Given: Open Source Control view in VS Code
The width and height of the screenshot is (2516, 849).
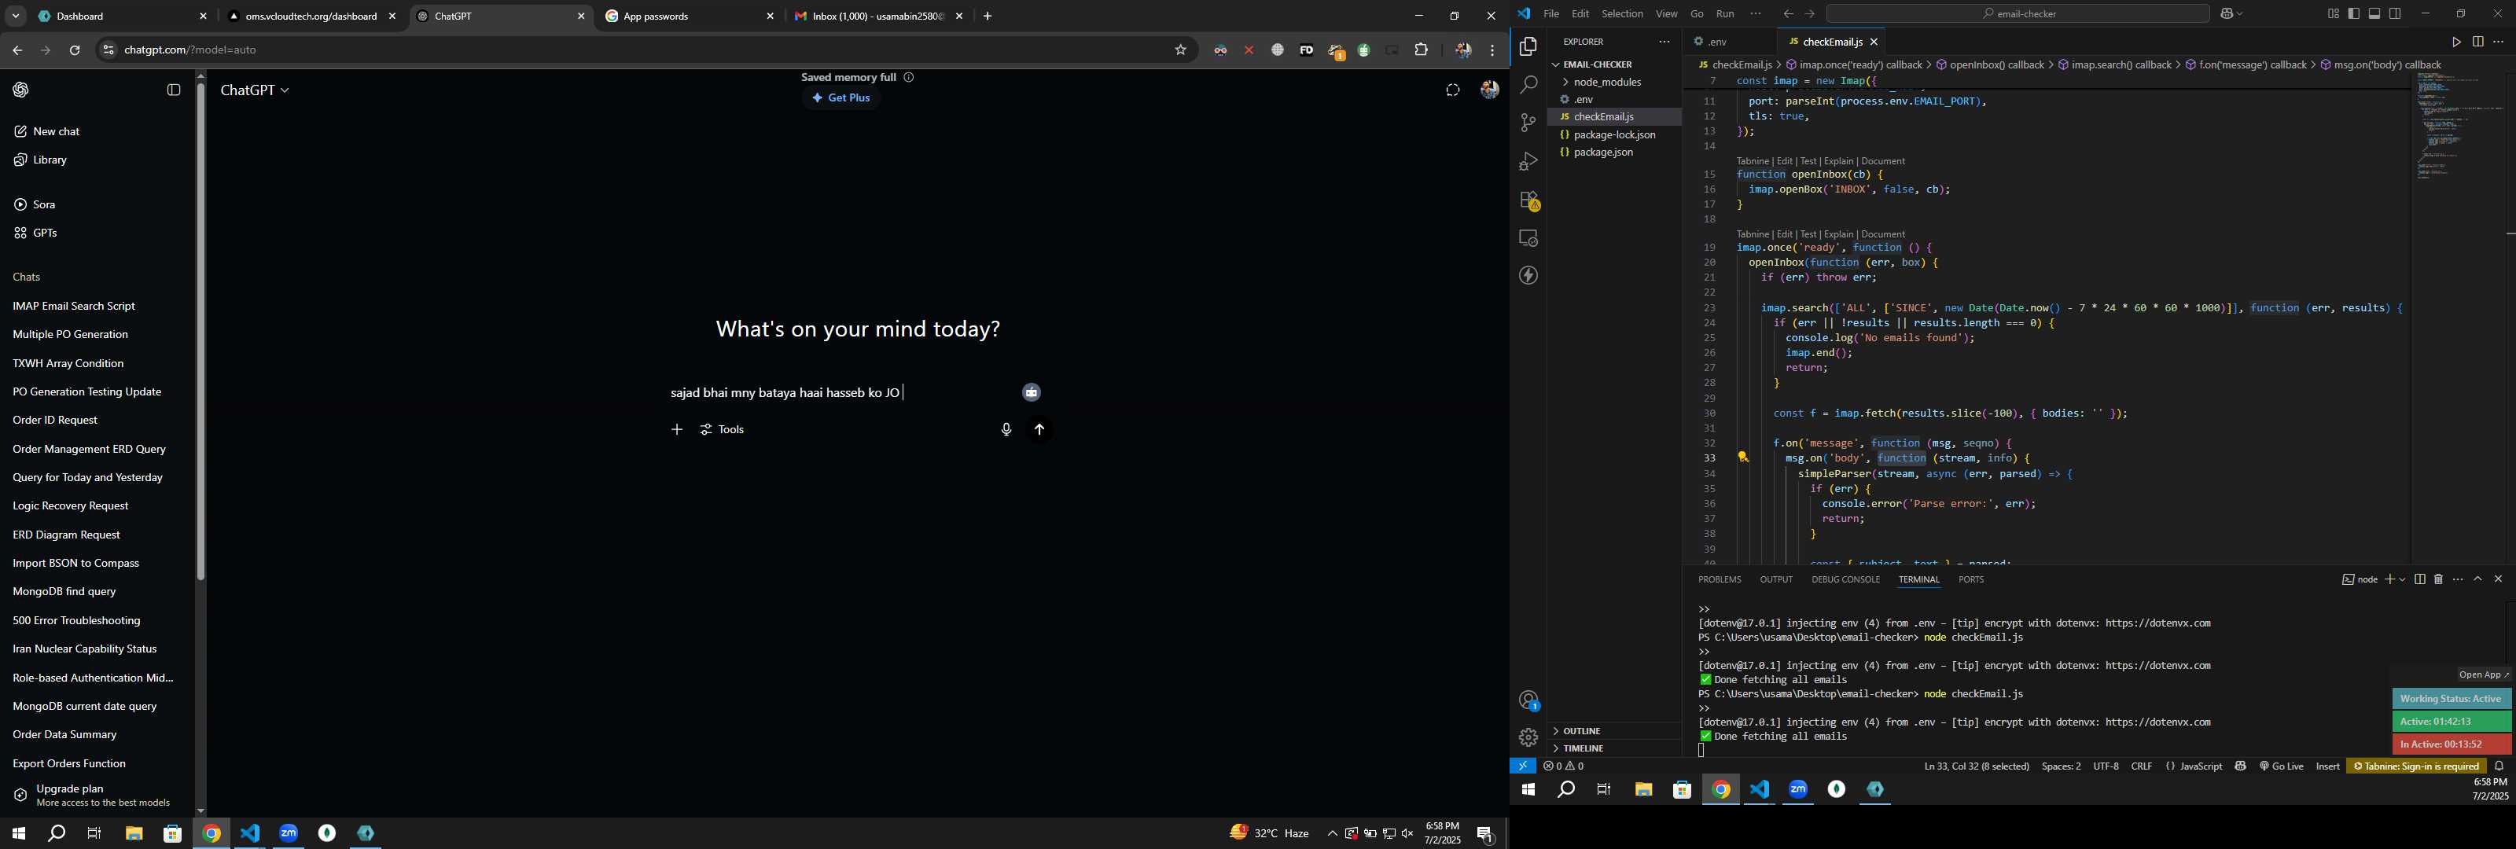Looking at the screenshot, I should (1528, 123).
